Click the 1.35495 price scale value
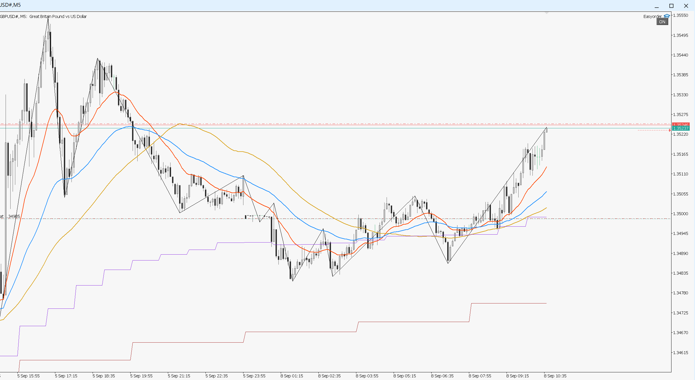The height and width of the screenshot is (380, 695). pos(681,35)
